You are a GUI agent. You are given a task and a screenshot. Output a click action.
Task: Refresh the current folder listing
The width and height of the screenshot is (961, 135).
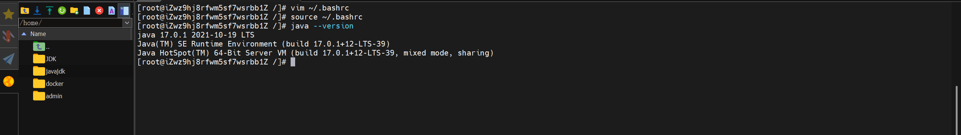pos(62,10)
